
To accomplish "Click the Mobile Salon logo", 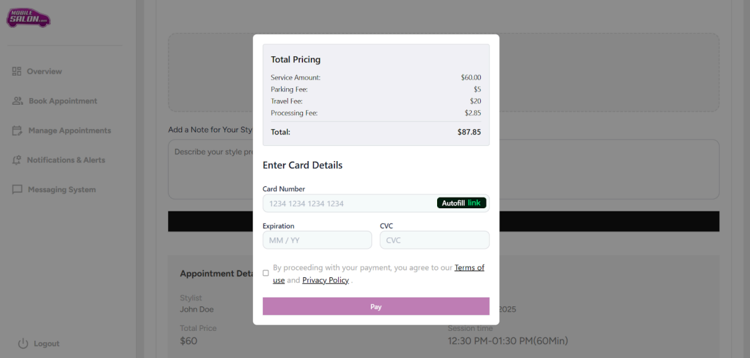I will click(x=29, y=18).
